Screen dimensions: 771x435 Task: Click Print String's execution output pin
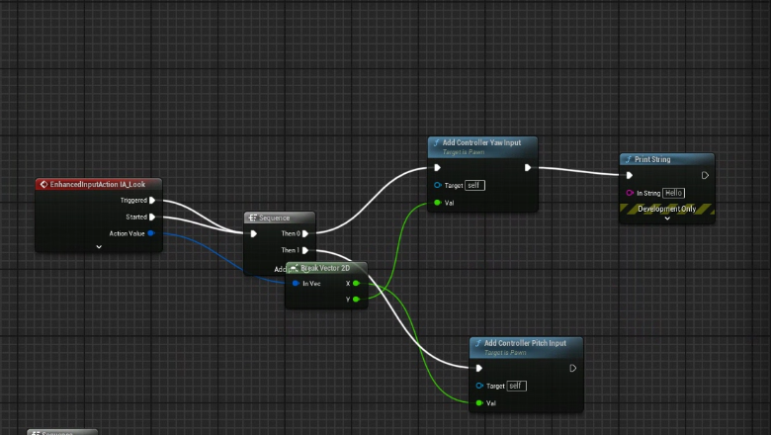tap(705, 176)
